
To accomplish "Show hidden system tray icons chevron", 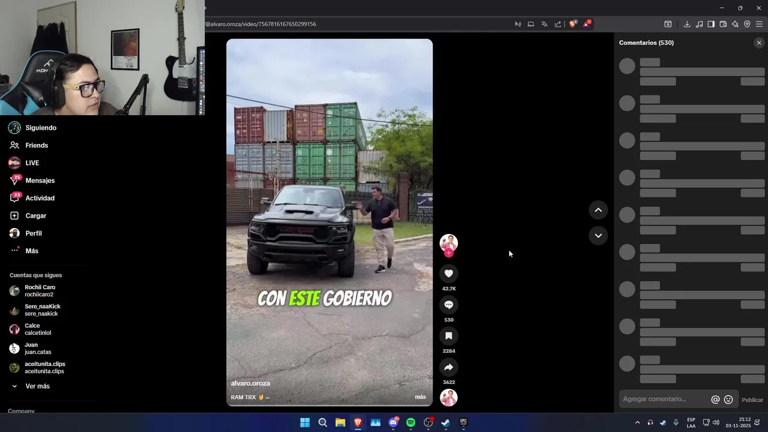I will coord(637,422).
